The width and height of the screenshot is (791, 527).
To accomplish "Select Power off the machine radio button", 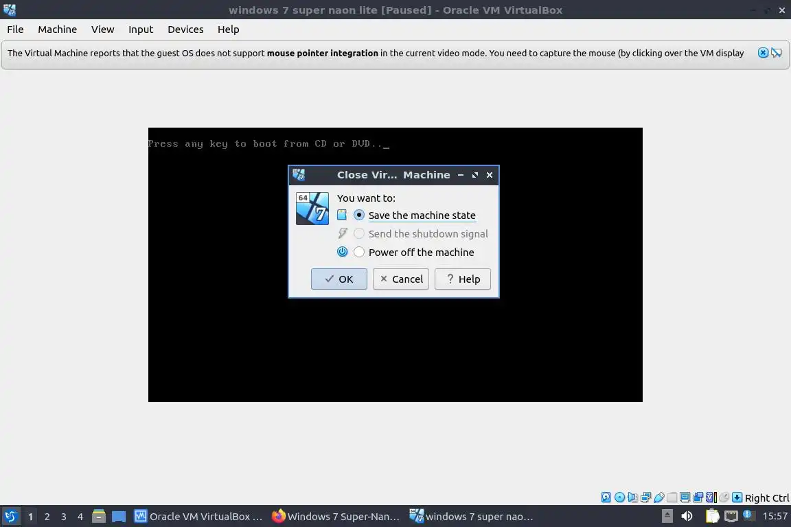I will (x=358, y=252).
